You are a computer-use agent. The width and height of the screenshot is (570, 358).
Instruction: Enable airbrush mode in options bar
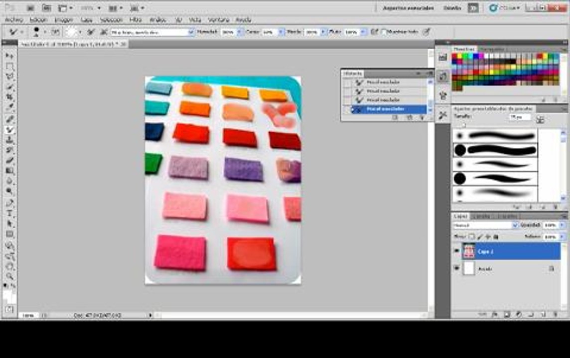374,32
